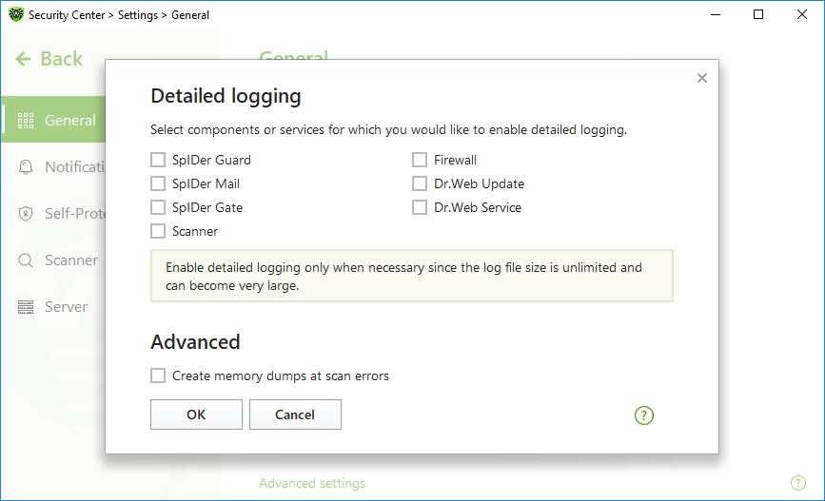Enable detailed logging for SpIDer Guard
Image resolution: width=825 pixels, height=501 pixels.
158,160
